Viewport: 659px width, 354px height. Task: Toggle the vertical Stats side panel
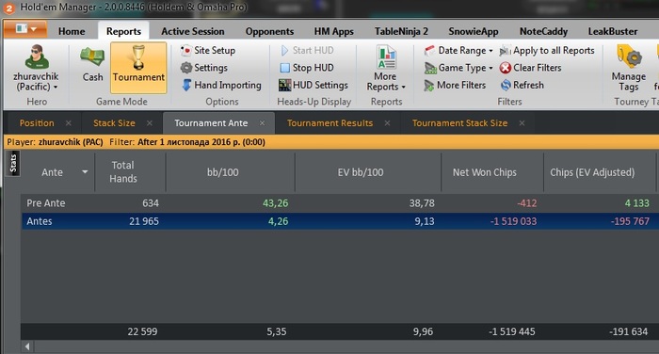click(13, 163)
